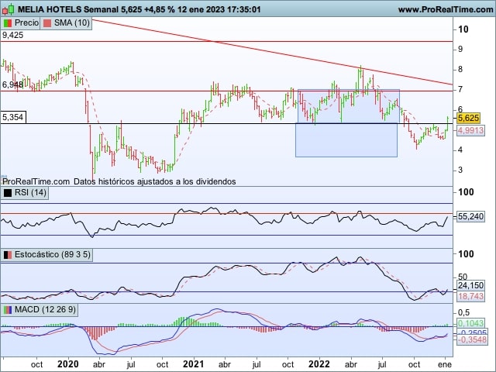Click the MACD histogram value 0,1043
The width and height of the screenshot is (496, 372).
[470, 323]
